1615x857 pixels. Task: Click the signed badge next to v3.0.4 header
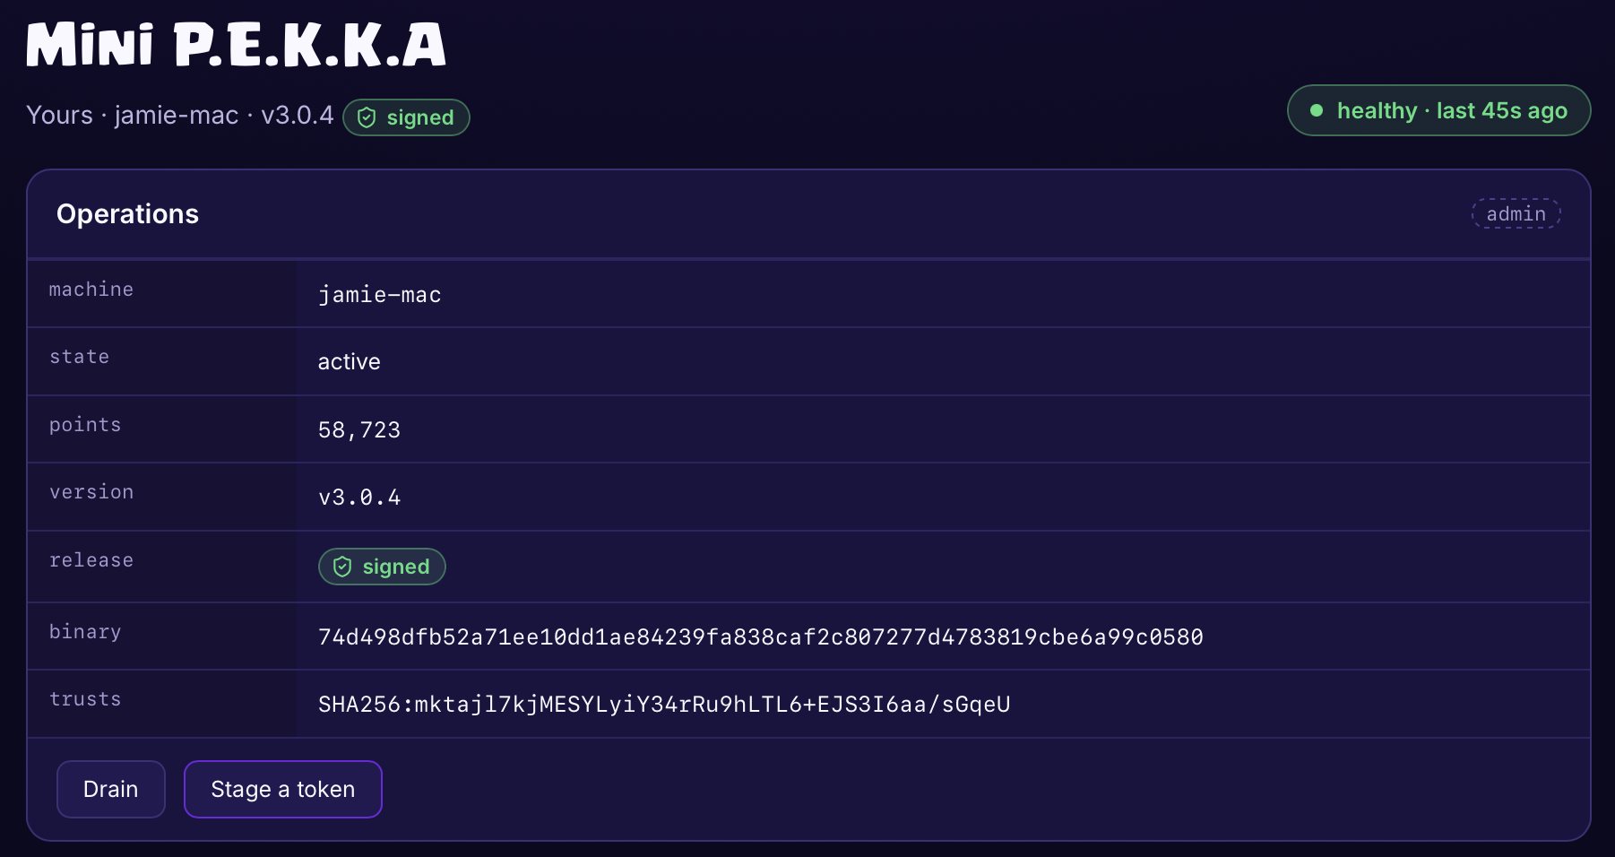click(406, 117)
